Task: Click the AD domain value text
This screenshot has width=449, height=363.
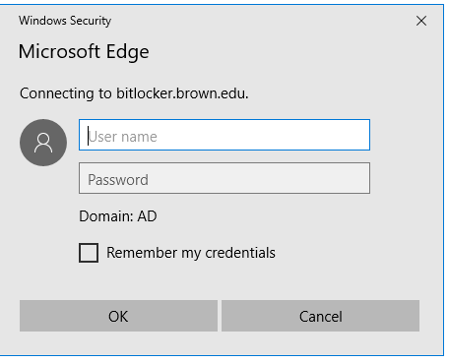Action: [x=147, y=216]
